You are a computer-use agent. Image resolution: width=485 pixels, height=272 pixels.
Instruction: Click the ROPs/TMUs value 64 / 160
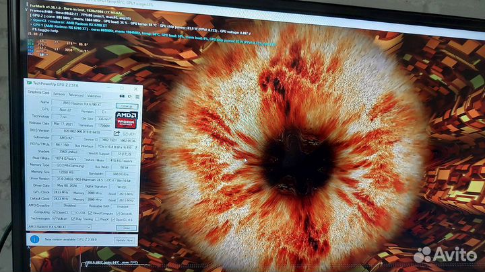pos(62,144)
